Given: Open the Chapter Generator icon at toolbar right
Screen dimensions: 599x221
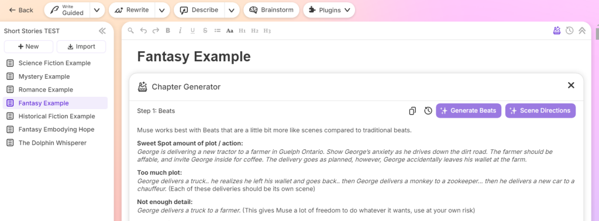Looking at the screenshot, I should [x=557, y=30].
